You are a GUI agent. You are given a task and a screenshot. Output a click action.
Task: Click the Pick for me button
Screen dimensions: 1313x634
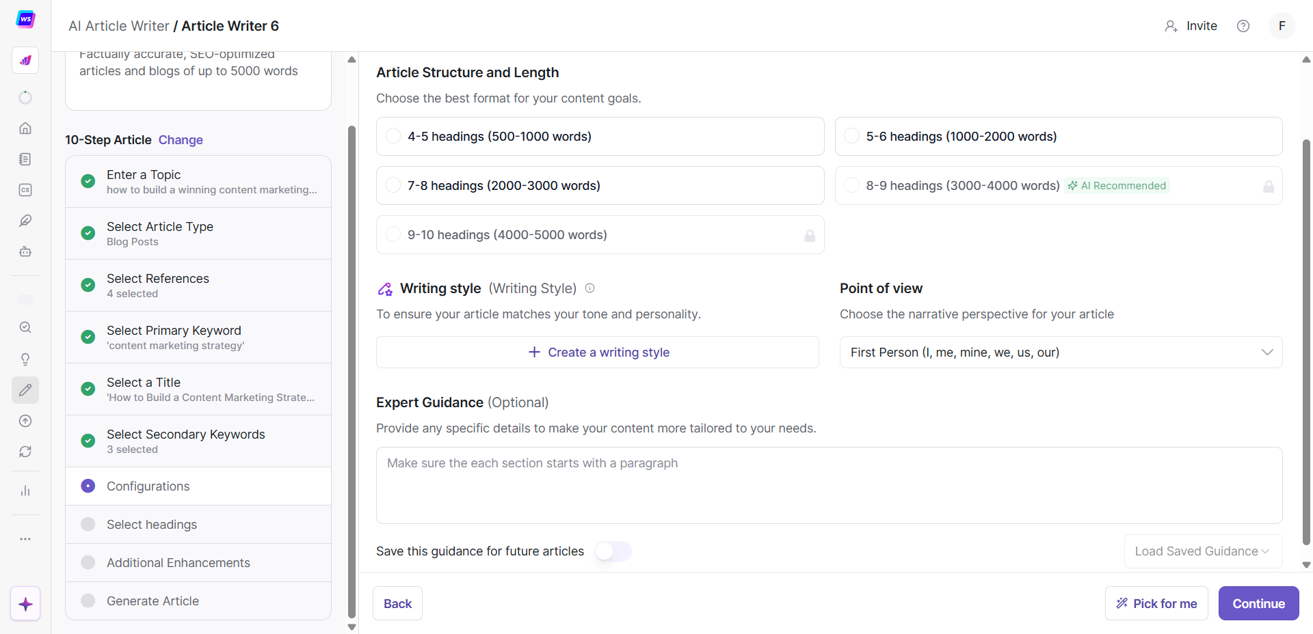click(1156, 603)
